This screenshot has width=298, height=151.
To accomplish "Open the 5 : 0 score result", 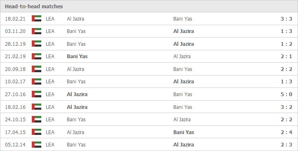I will click(286, 94).
